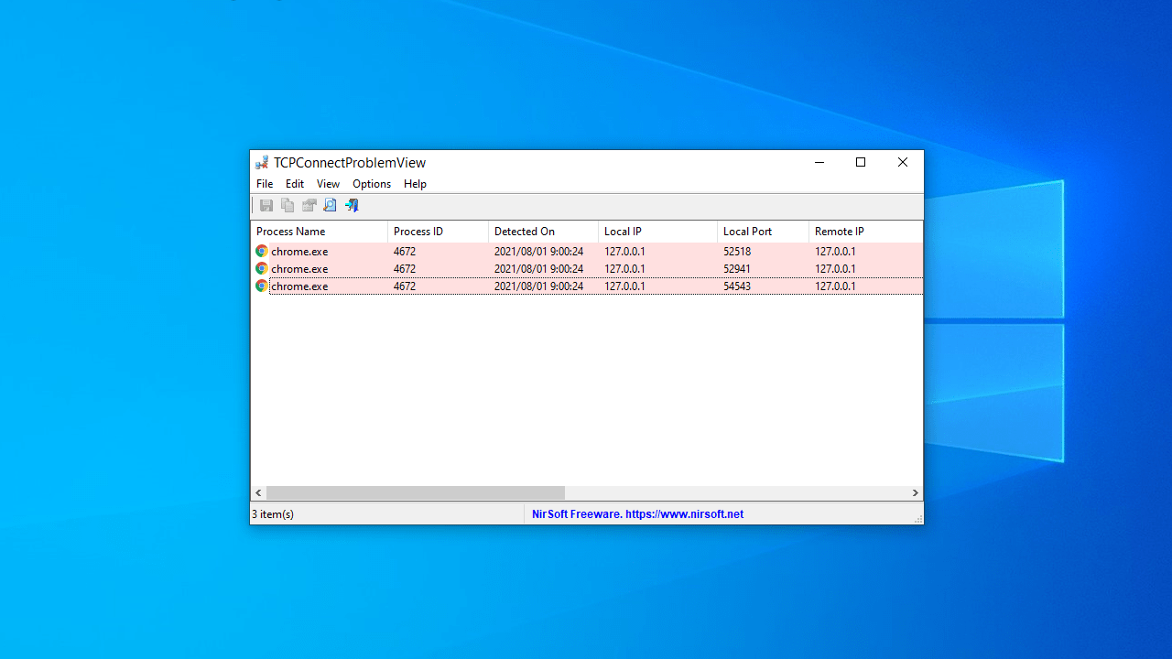Click chrome.exe text in port 52941 row
The height and width of the screenshot is (659, 1172).
point(299,268)
